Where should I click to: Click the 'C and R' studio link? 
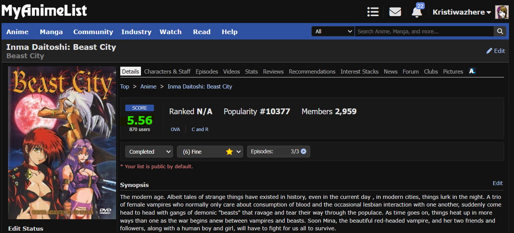tap(200, 129)
